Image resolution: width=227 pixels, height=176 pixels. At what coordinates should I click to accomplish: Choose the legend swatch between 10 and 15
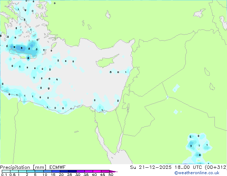(x=48, y=171)
